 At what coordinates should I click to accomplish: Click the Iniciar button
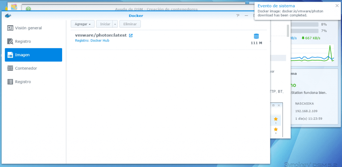coord(105,24)
